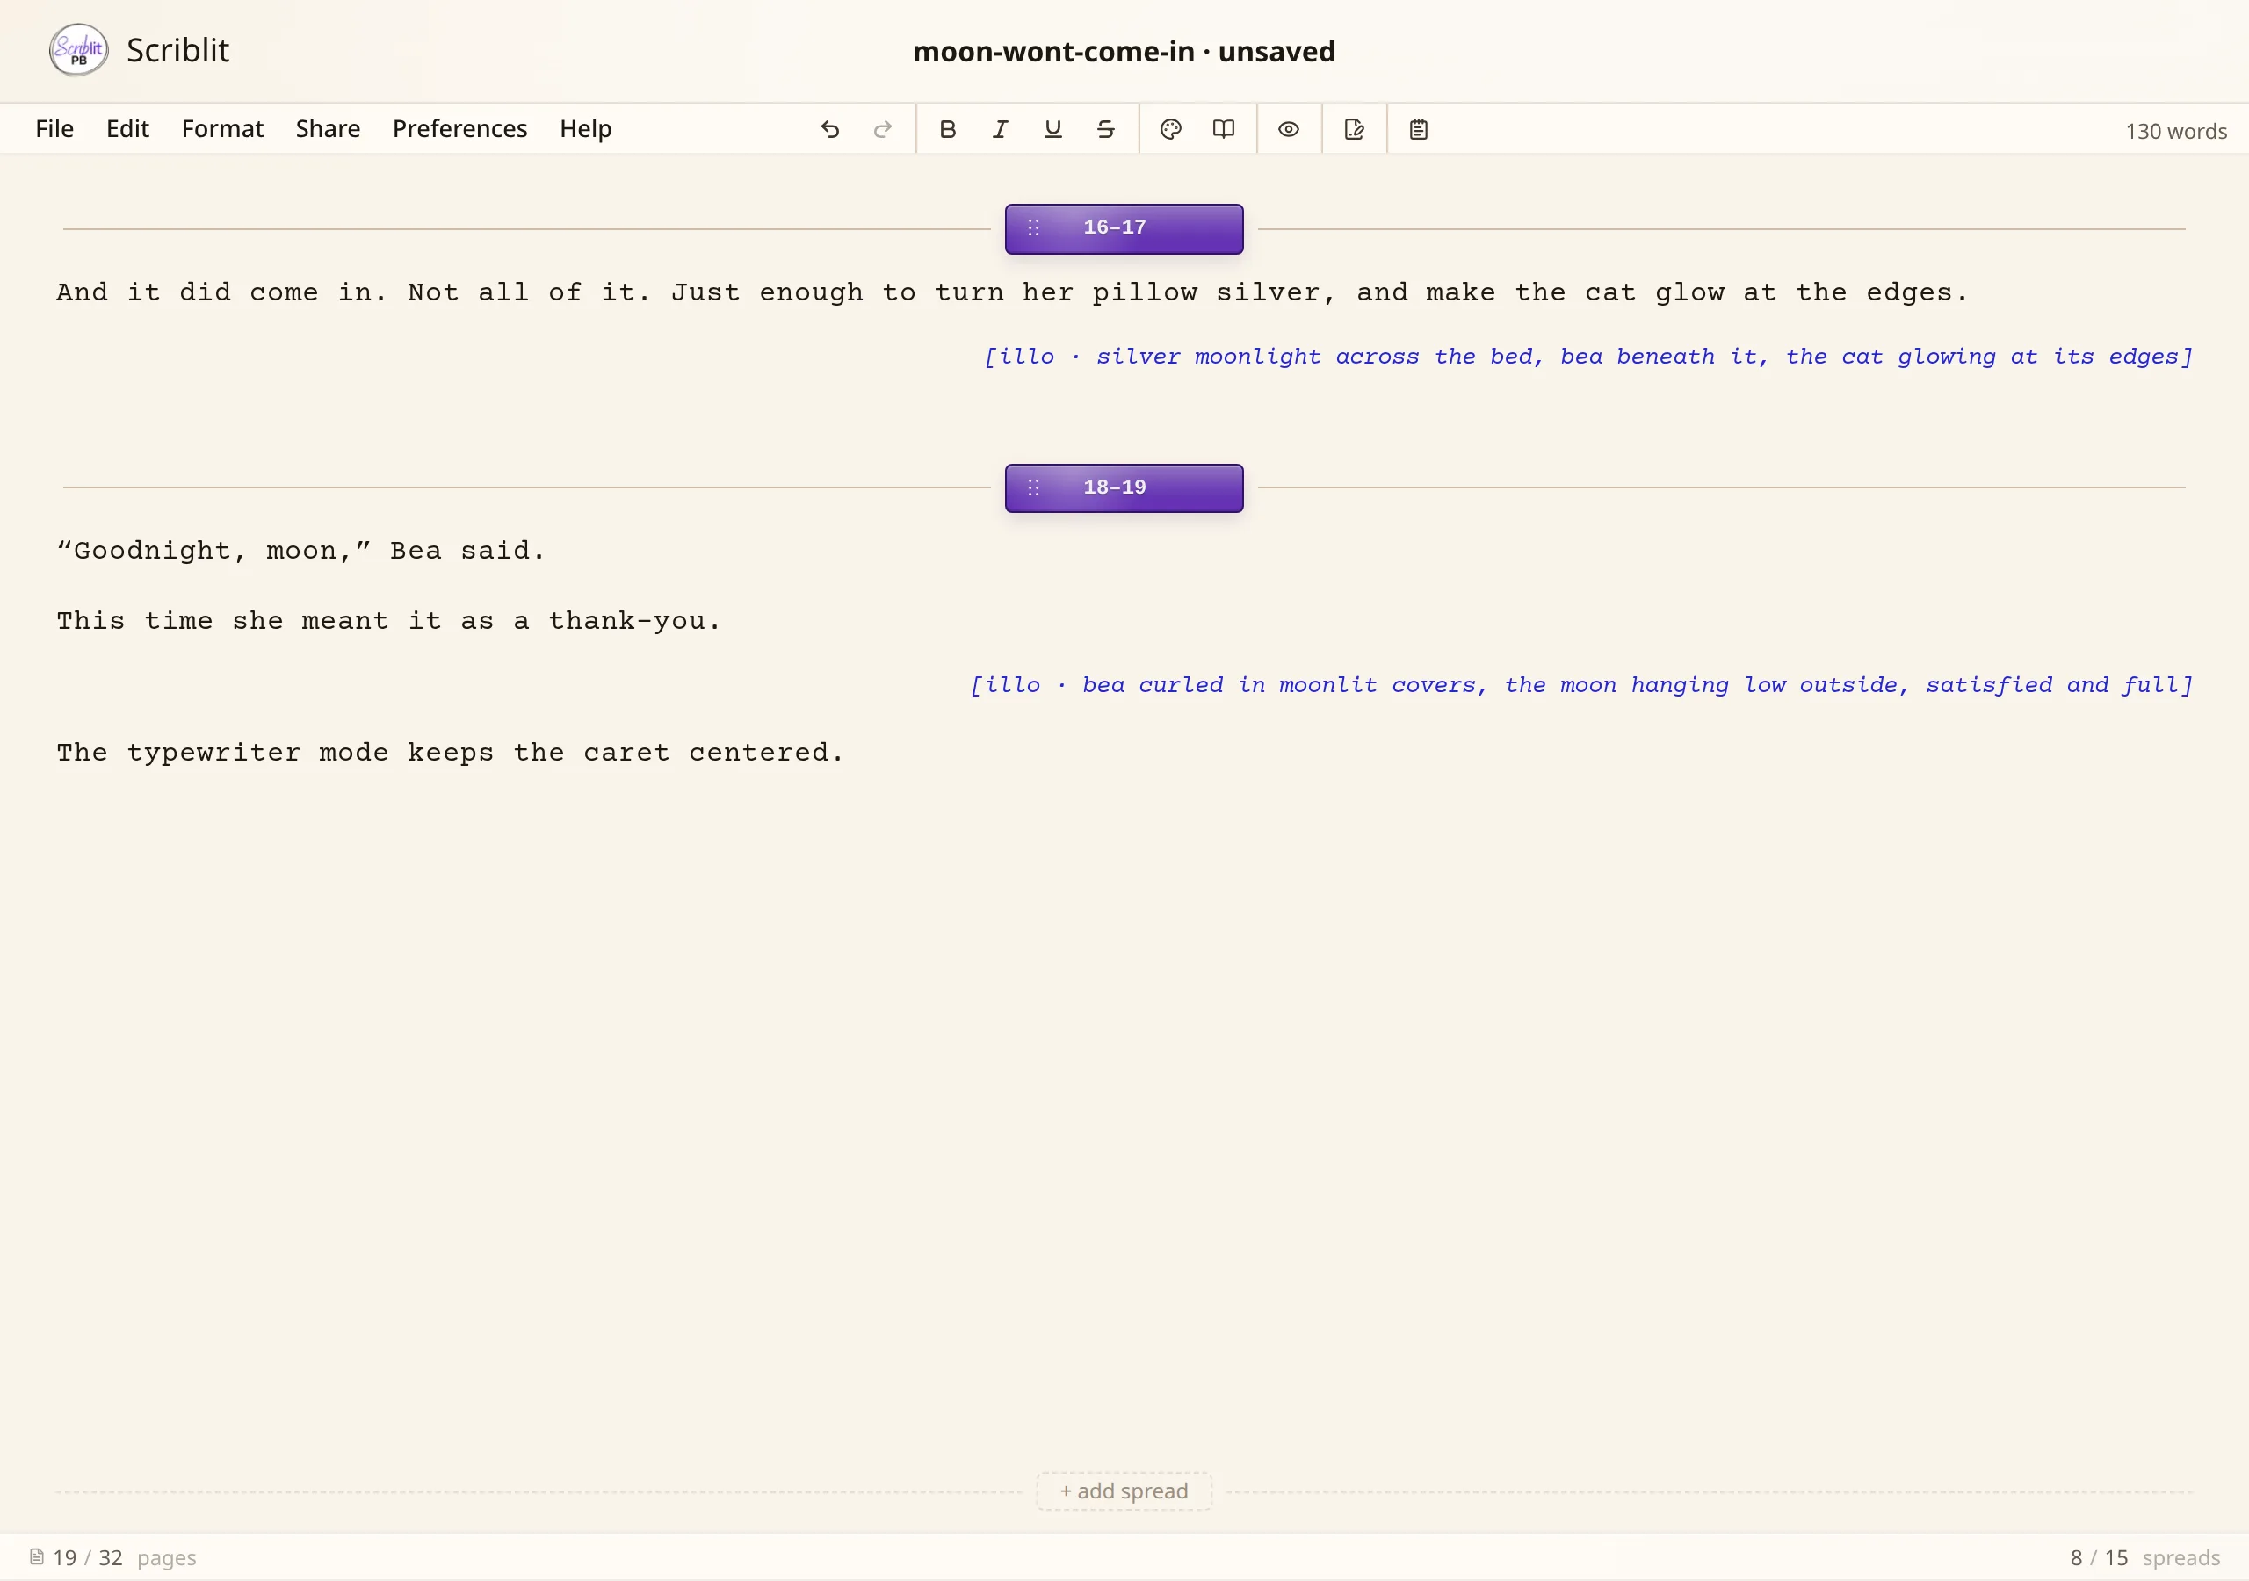Grab the drag handle on spread 18-19
This screenshot has width=2249, height=1581.
(x=1033, y=487)
